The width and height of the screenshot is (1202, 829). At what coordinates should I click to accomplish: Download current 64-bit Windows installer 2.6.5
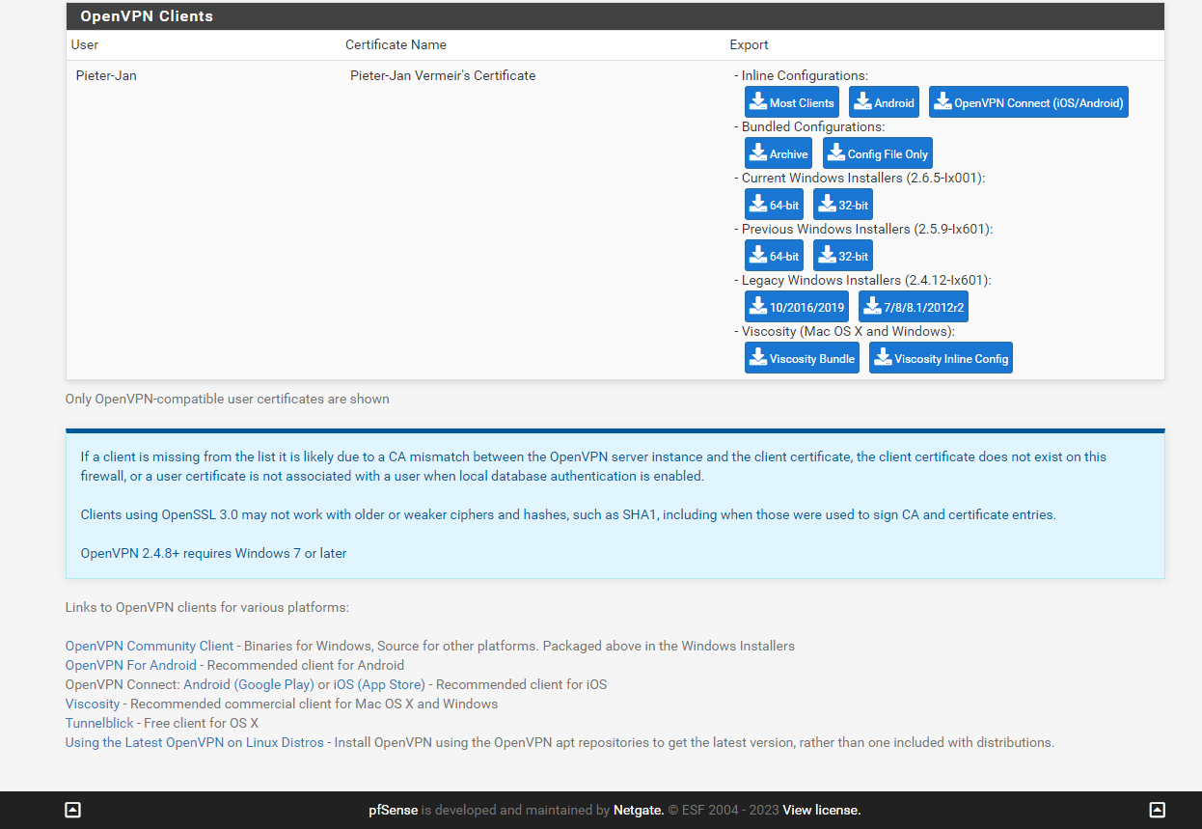pos(774,205)
